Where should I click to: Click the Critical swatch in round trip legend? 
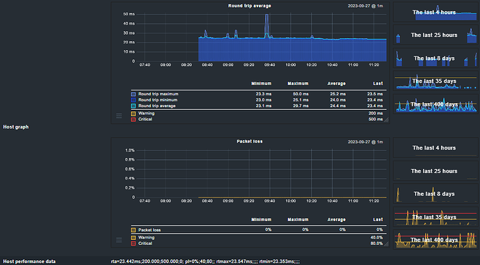133,120
